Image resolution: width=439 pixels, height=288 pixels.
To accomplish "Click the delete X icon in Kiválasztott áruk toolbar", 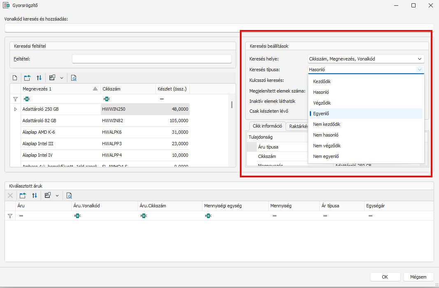I will tap(10, 196).
